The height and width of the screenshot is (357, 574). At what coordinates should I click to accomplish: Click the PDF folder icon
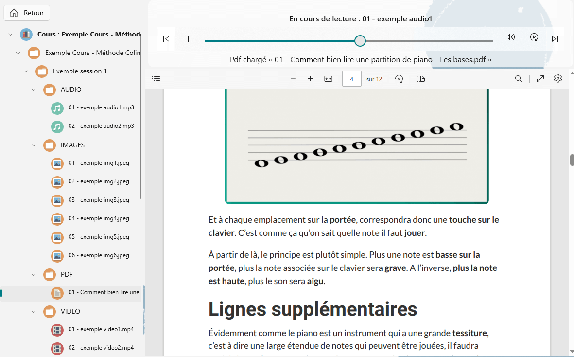tap(50, 275)
